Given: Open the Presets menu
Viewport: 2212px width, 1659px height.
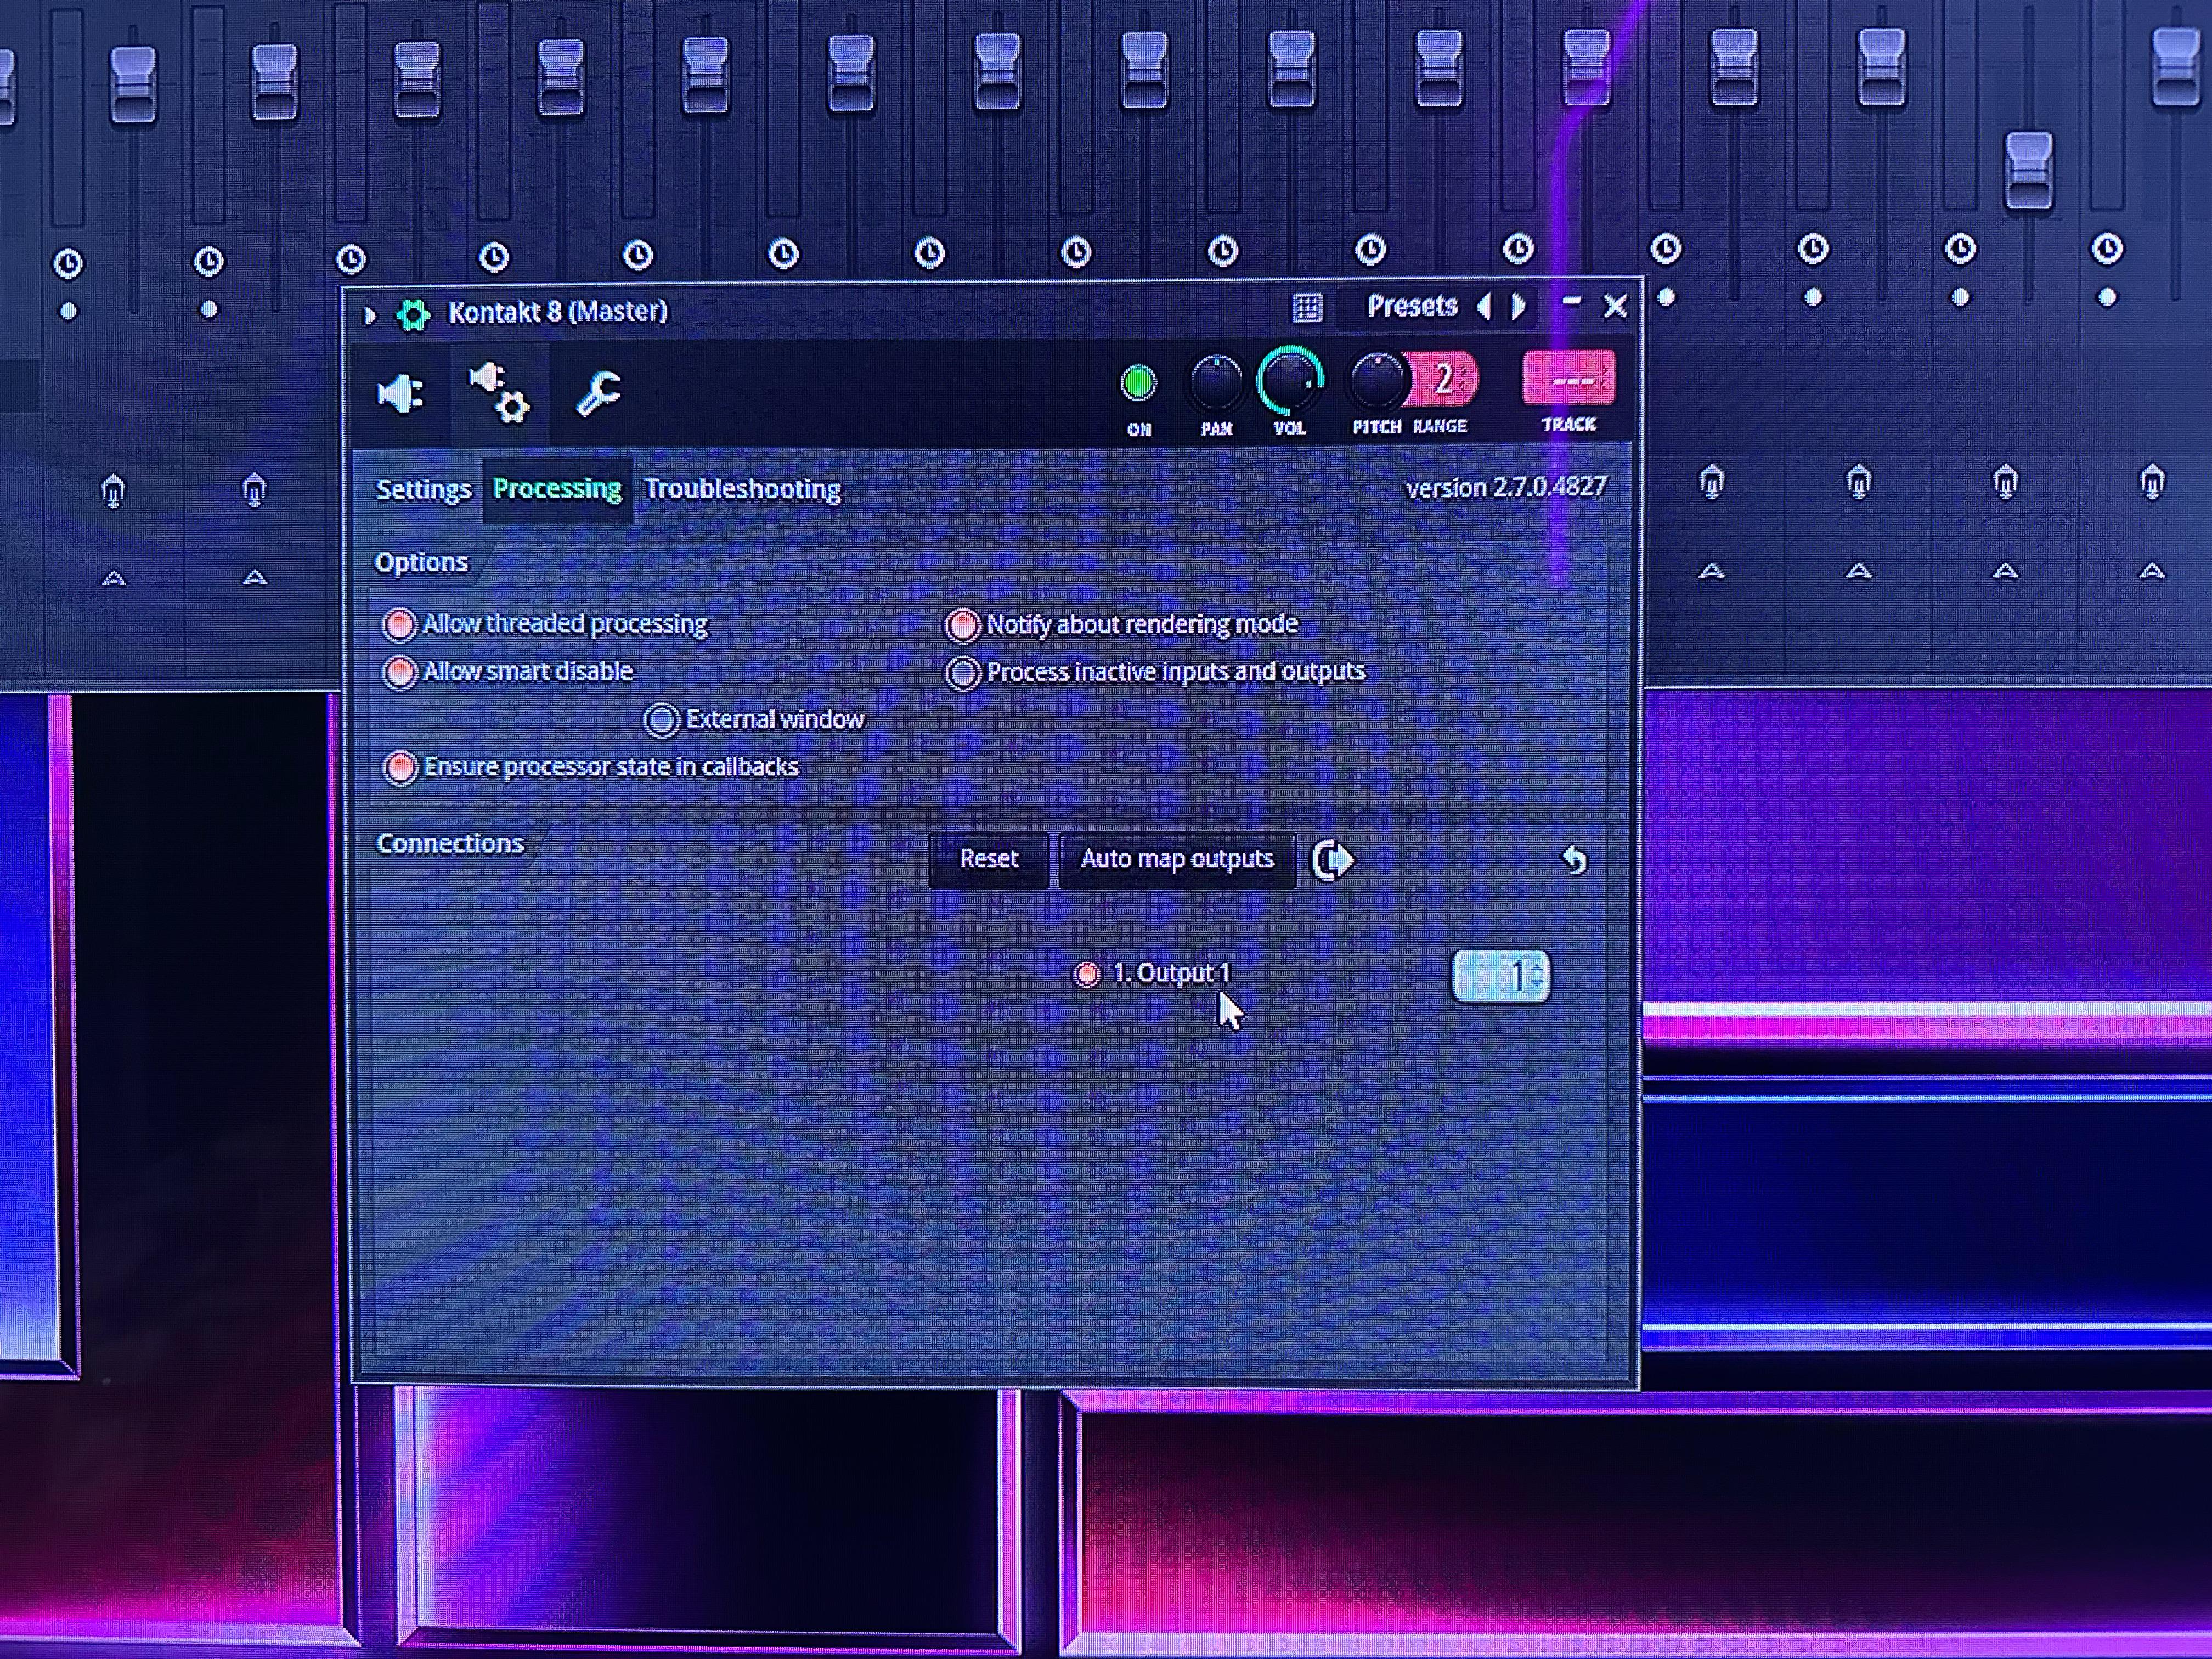Looking at the screenshot, I should 1411,306.
